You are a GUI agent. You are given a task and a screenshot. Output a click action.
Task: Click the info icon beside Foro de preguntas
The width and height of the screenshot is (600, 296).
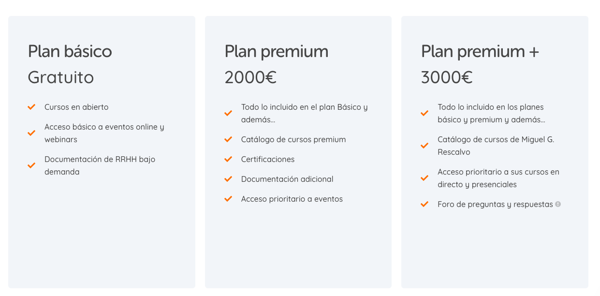pos(558,204)
